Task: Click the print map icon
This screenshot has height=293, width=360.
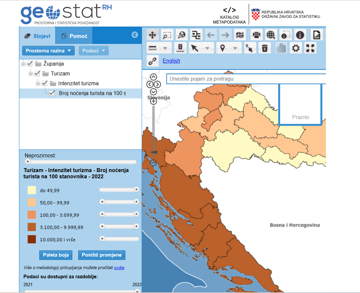Action: point(257,34)
